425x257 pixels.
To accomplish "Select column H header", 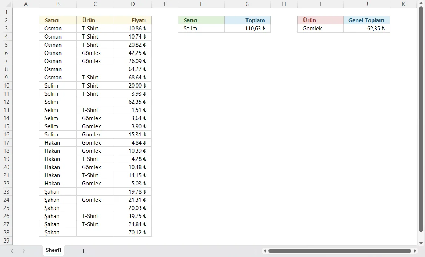I will tap(284, 4).
